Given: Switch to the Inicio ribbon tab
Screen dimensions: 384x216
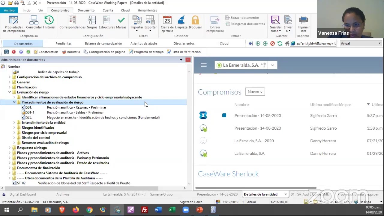Looking at the screenshot, I should pyautogui.click(x=26, y=10).
